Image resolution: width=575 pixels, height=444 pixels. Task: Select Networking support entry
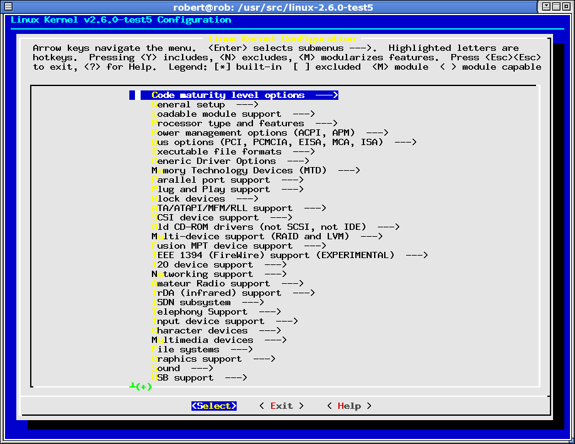(x=219, y=274)
